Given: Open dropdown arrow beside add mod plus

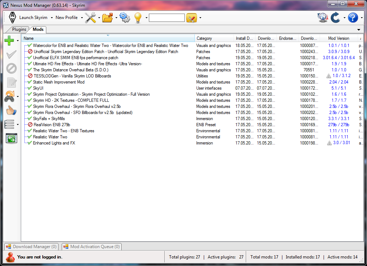Looking at the screenshot, I should pos(18,41).
